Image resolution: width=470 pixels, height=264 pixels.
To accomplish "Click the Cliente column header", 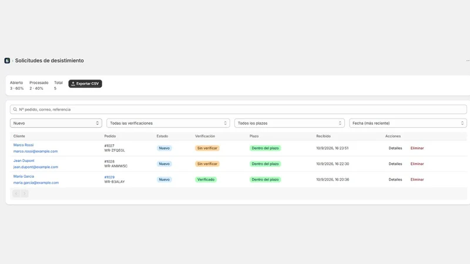I will (x=19, y=136).
